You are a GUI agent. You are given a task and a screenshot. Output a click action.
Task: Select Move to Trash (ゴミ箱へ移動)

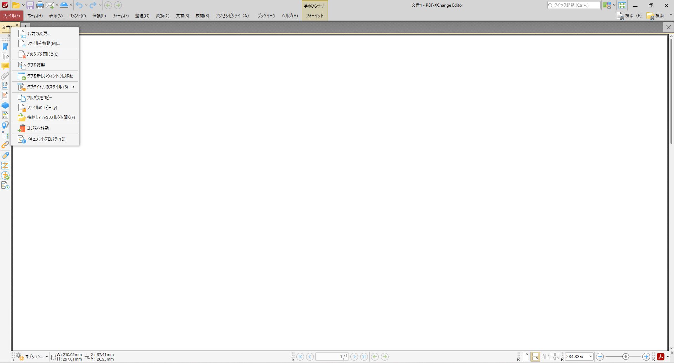pyautogui.click(x=45, y=128)
